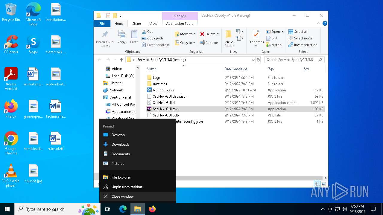Create a New folder

(229, 39)
